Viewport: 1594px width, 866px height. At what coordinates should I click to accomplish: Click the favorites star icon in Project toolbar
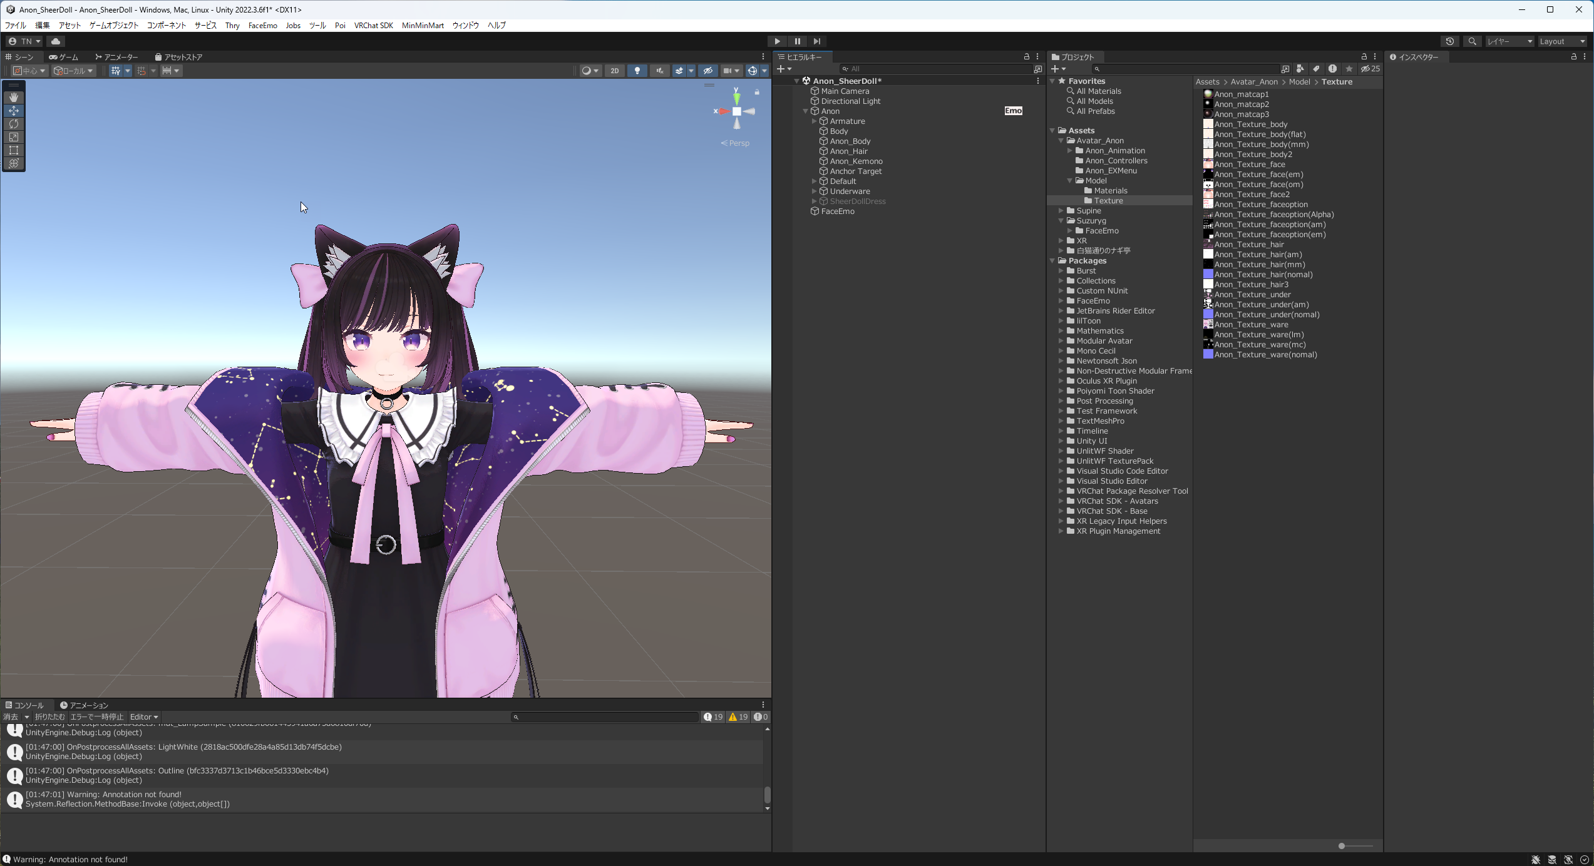click(x=1349, y=69)
